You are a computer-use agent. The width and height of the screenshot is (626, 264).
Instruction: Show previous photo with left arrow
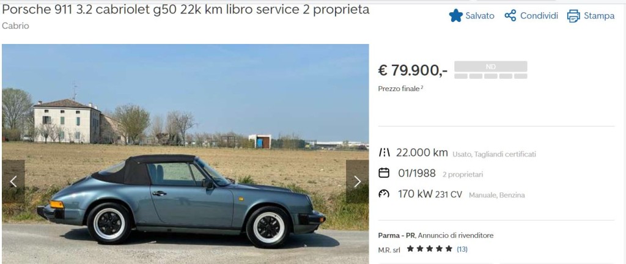pos(13,182)
